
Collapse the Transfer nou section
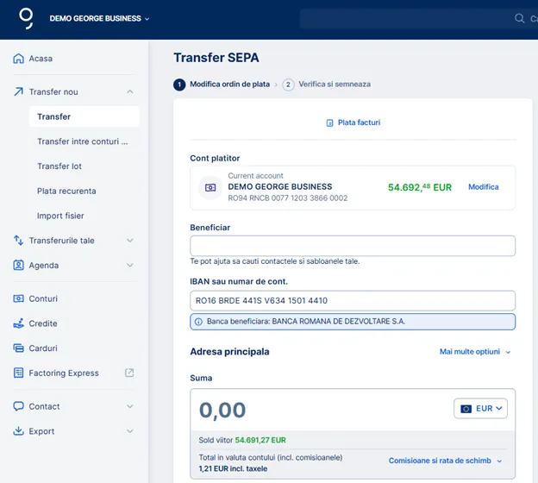129,91
